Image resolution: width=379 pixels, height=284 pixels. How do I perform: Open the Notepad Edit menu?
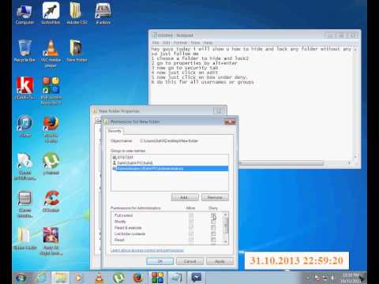(x=166, y=43)
